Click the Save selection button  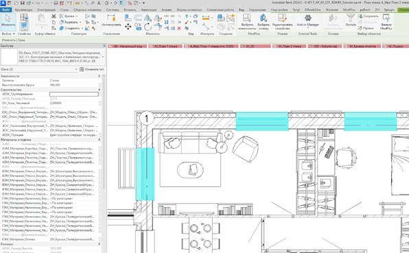[368, 16]
